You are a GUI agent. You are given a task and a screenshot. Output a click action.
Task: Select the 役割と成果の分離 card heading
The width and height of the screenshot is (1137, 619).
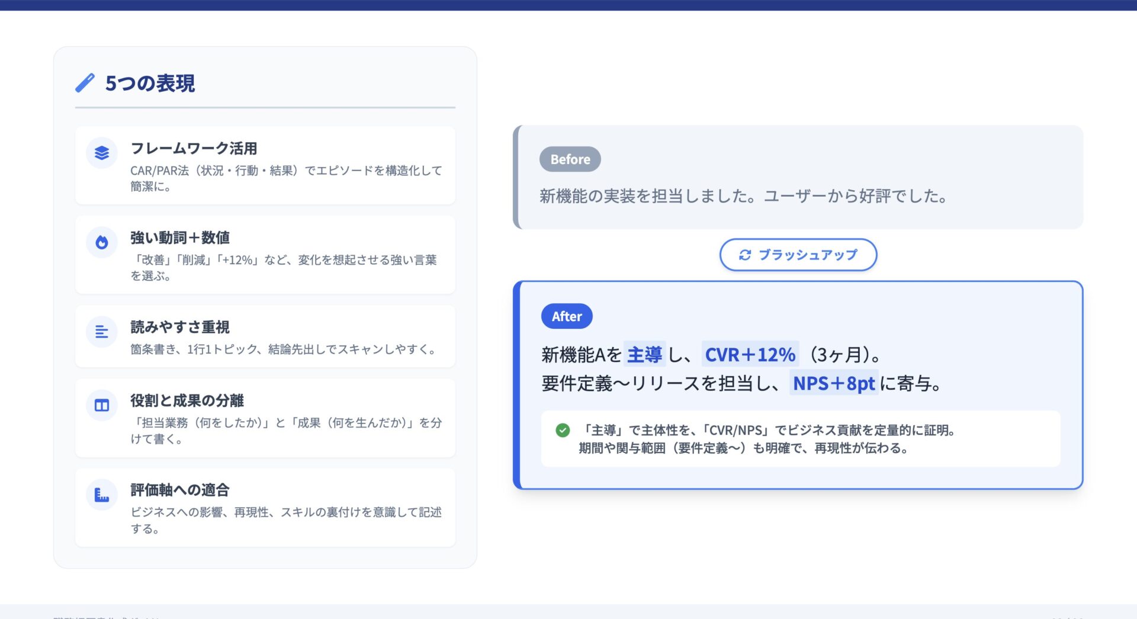[187, 400]
